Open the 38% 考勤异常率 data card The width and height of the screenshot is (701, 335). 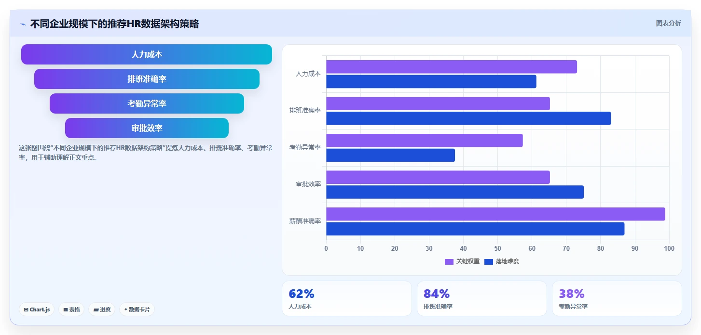(x=617, y=298)
